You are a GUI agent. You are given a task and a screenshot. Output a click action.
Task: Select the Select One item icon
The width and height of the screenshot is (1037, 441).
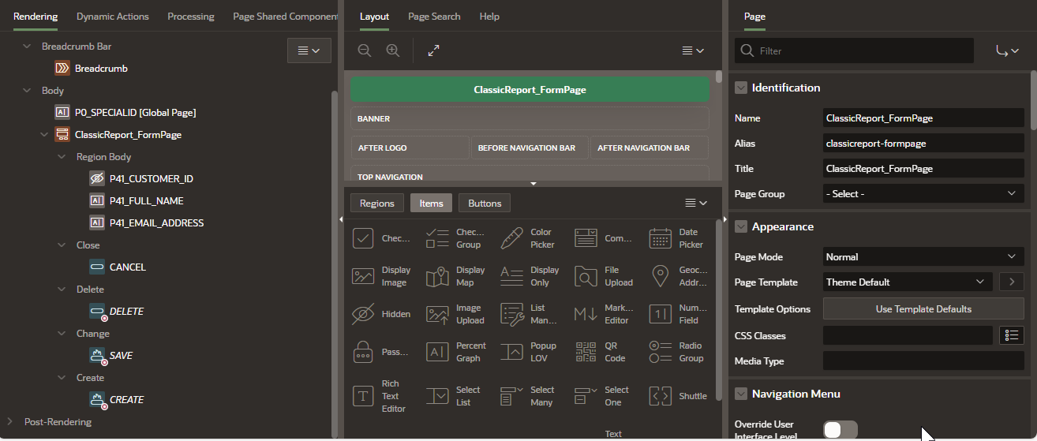pyautogui.click(x=586, y=396)
